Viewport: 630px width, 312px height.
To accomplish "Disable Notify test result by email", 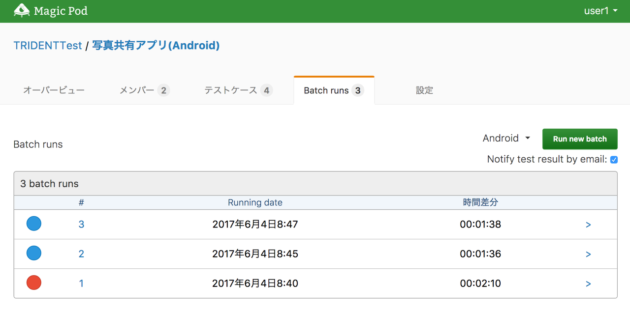I will coord(614,159).
